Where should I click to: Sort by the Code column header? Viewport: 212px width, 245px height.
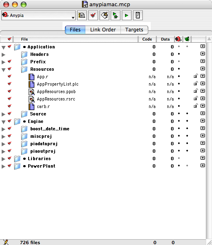point(147,39)
